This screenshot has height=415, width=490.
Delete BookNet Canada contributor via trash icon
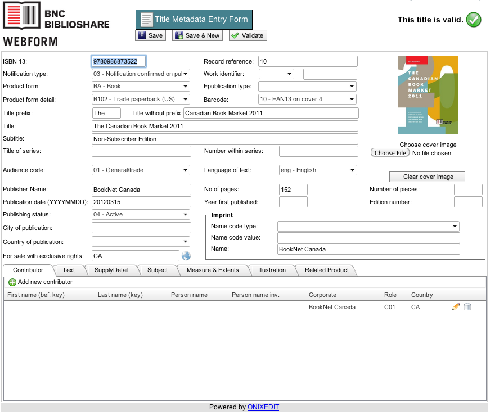(468, 307)
